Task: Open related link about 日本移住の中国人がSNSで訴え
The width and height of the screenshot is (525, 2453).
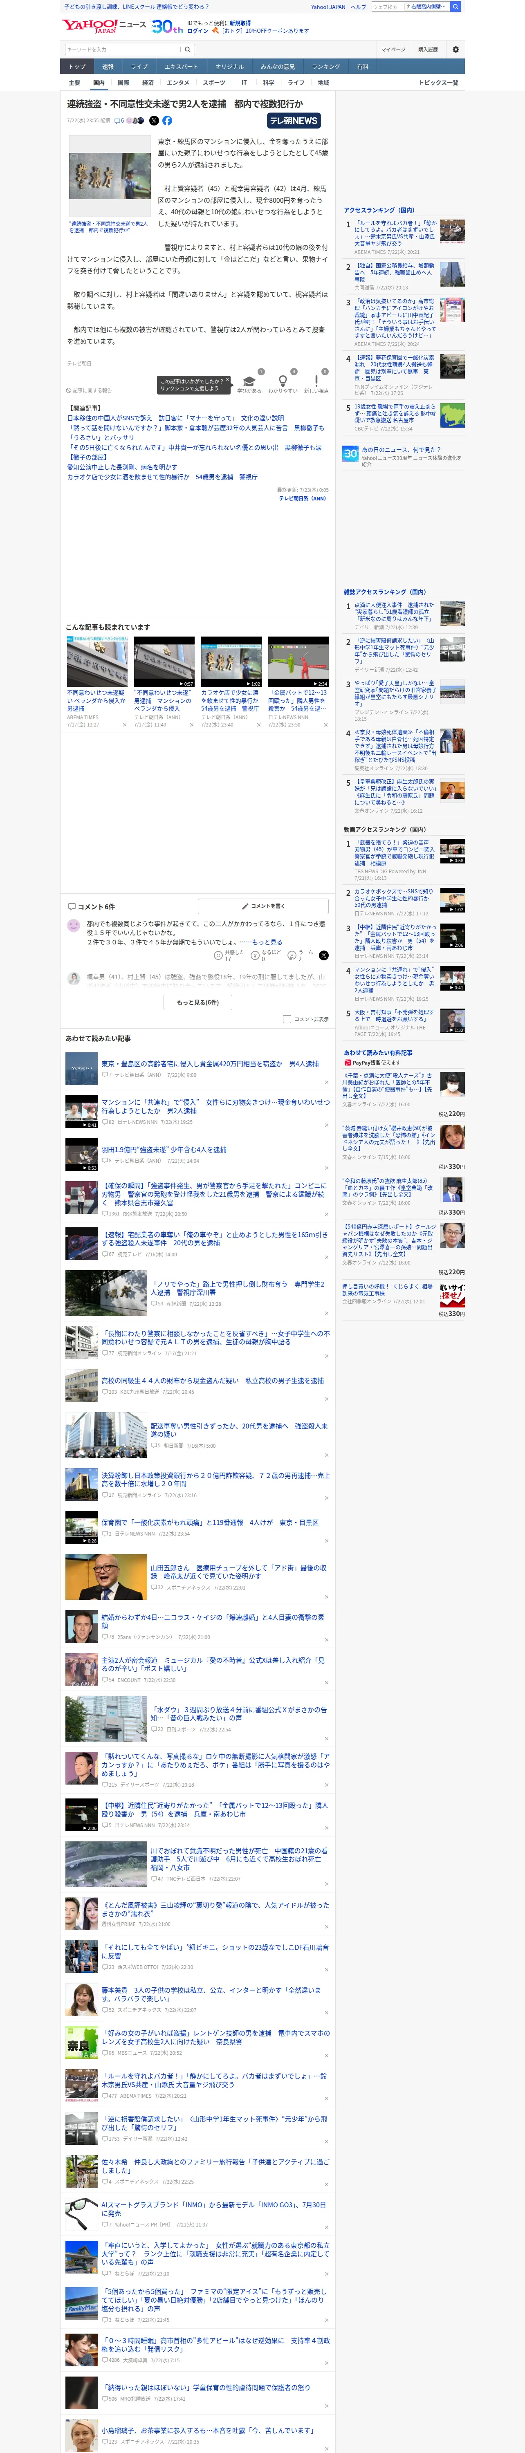Action: 175,418
